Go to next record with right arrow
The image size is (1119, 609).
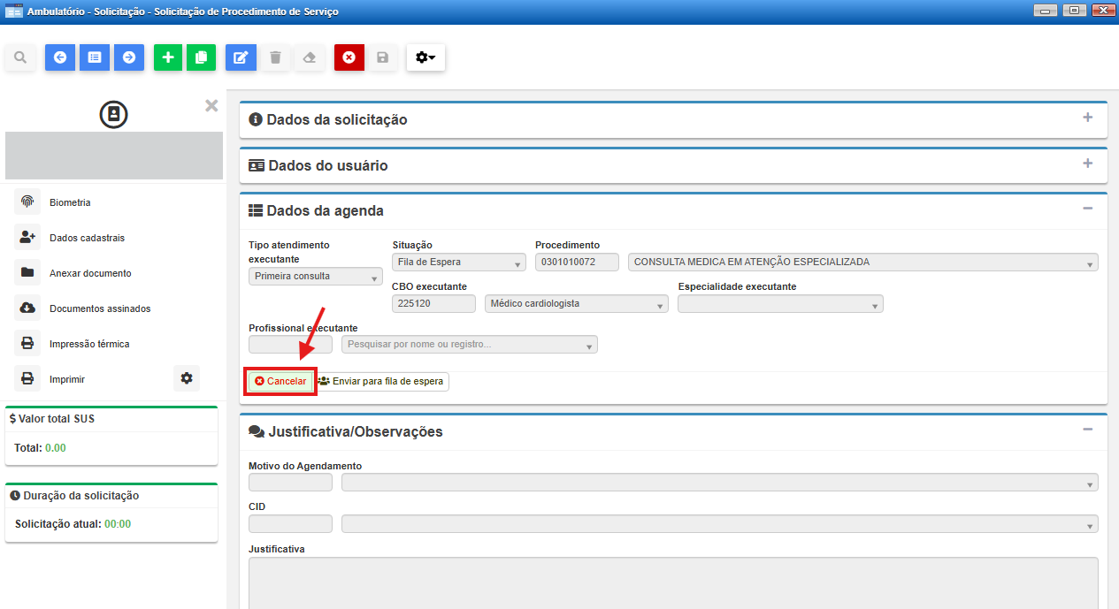click(129, 57)
